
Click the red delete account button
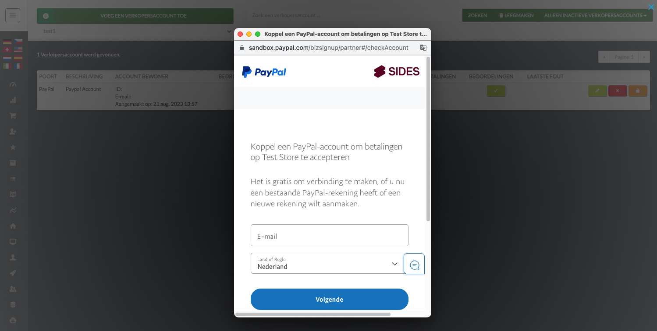pos(618,91)
